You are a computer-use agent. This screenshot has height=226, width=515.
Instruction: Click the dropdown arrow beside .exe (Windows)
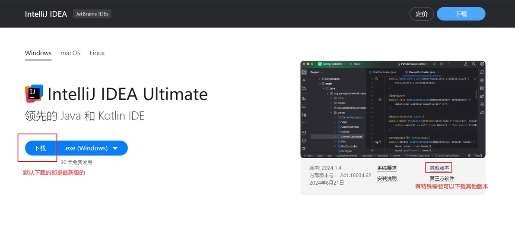[115, 148]
